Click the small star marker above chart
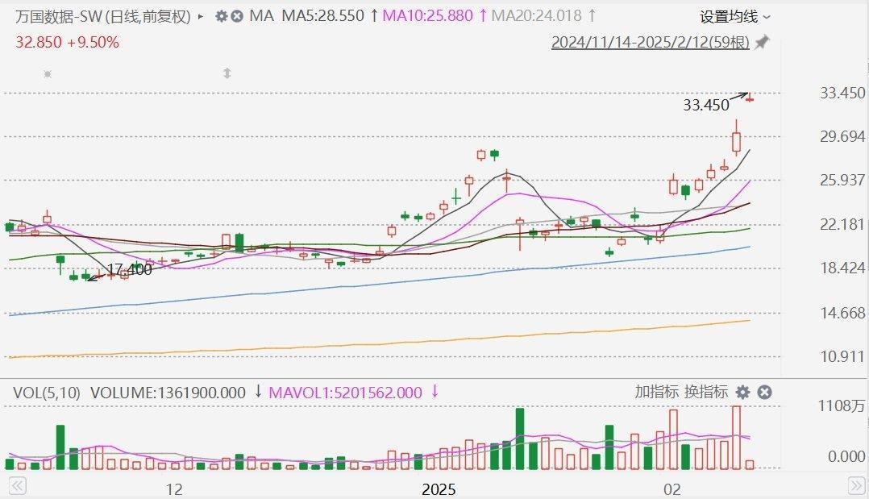This screenshot has width=869, height=499. [x=48, y=74]
